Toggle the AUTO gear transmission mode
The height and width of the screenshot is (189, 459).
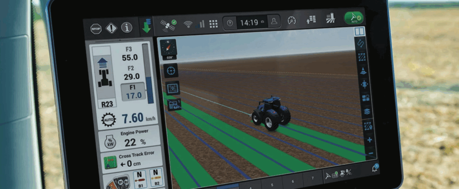108,119
